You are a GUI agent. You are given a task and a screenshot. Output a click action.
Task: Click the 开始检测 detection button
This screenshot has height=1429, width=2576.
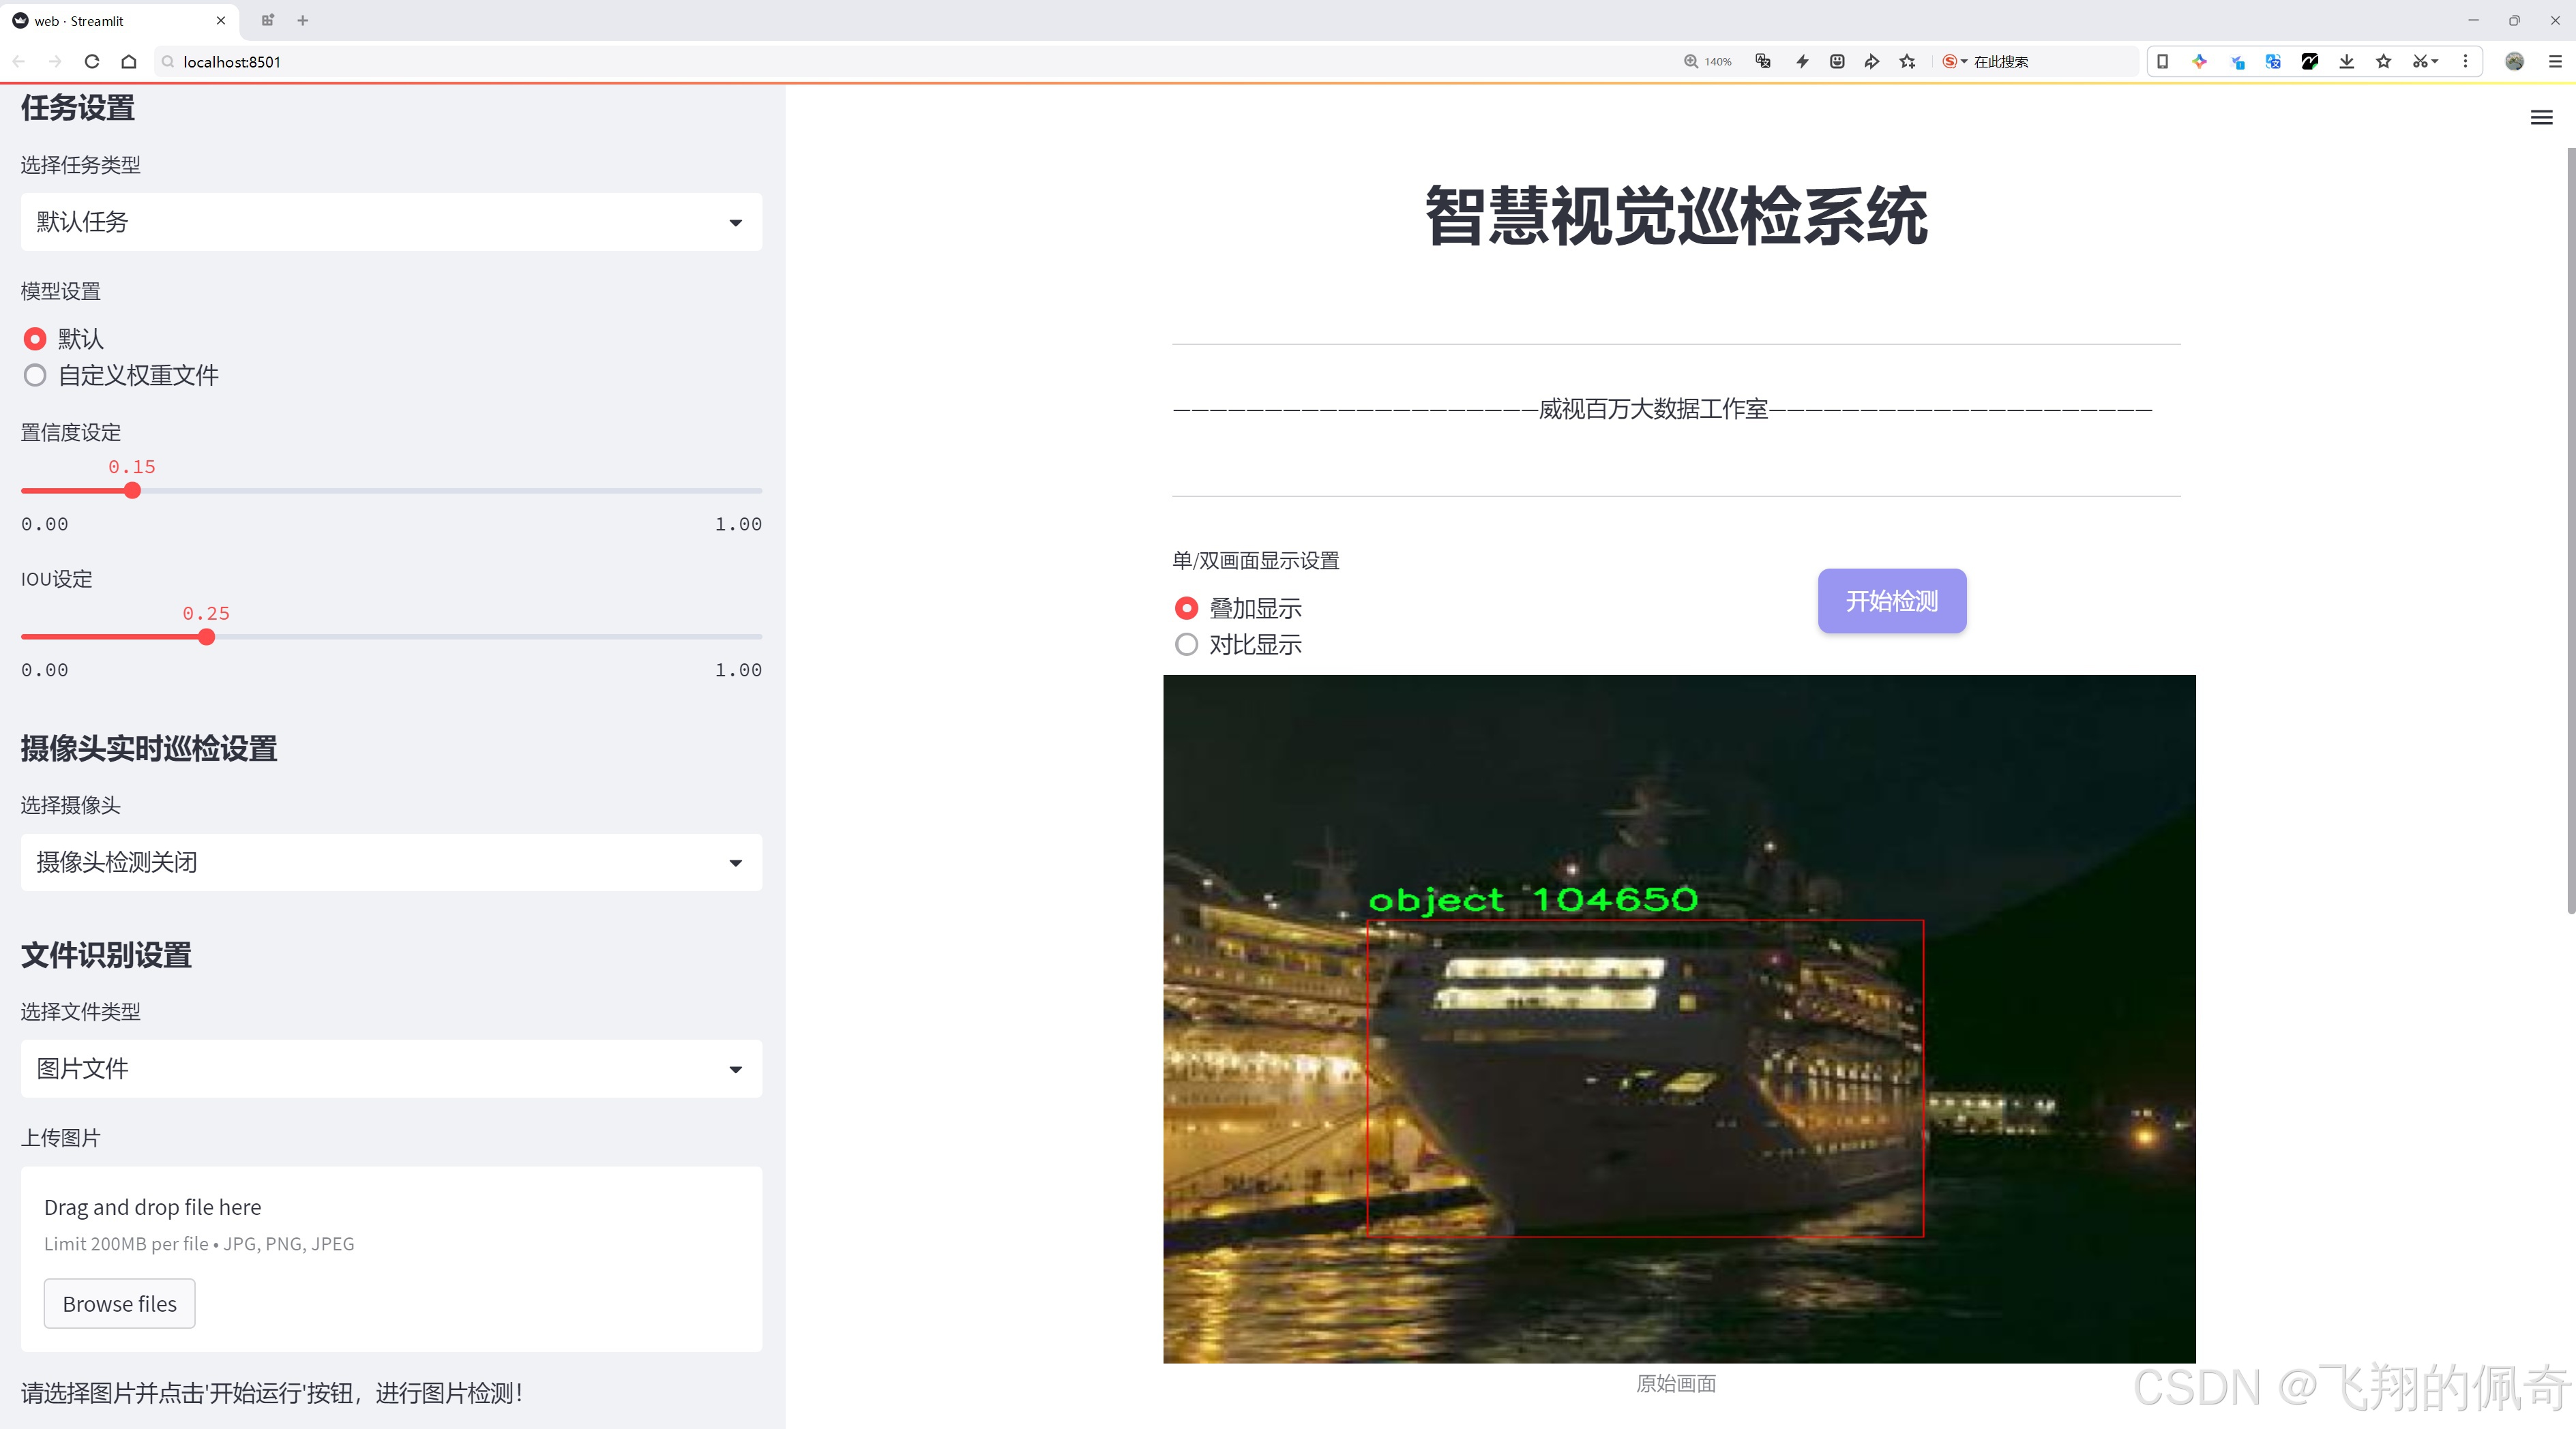point(1891,601)
